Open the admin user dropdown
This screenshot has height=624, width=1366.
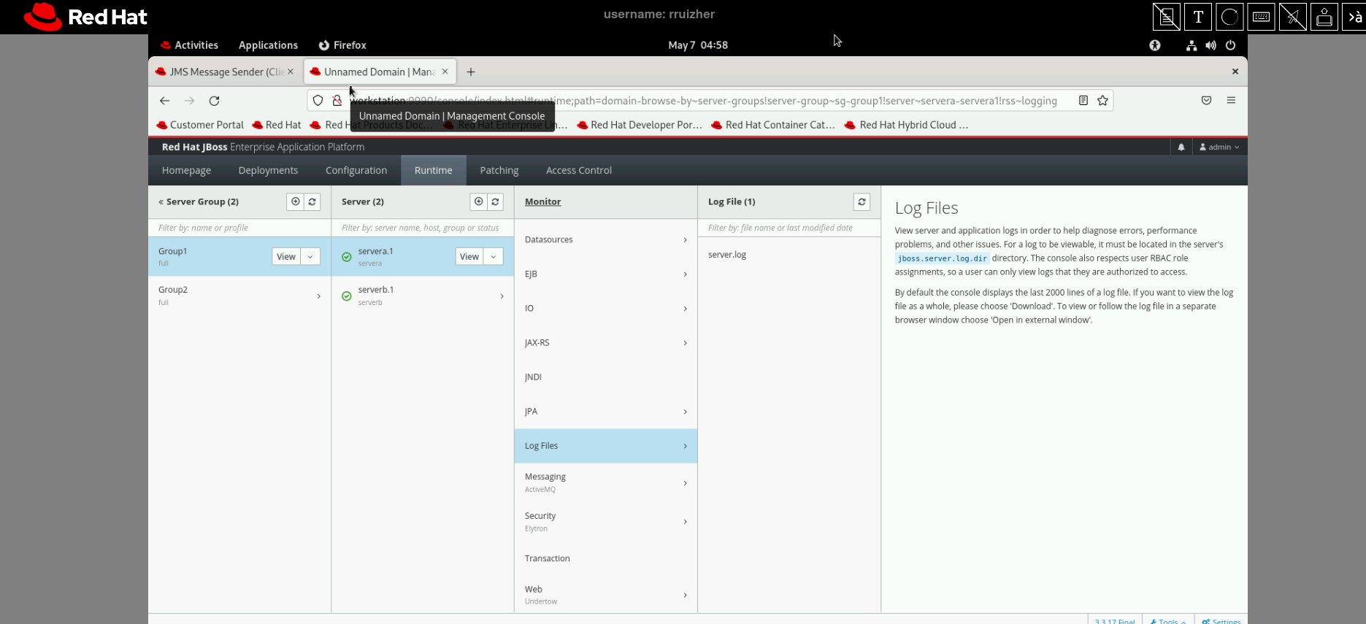pyautogui.click(x=1219, y=147)
